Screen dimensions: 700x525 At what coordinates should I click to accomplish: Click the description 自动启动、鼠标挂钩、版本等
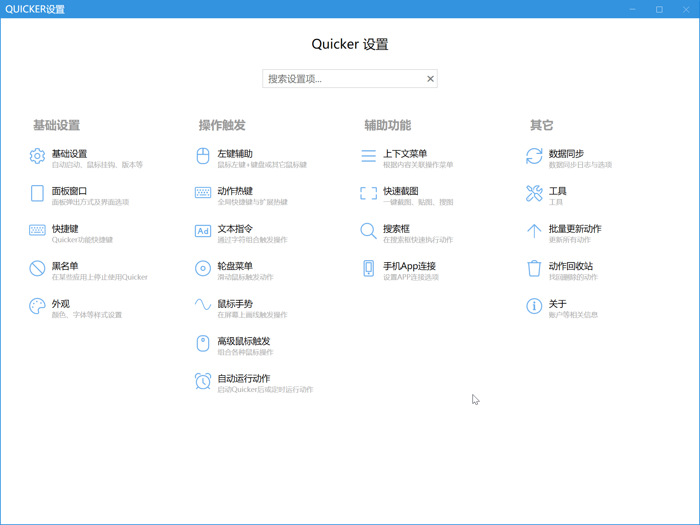click(98, 165)
